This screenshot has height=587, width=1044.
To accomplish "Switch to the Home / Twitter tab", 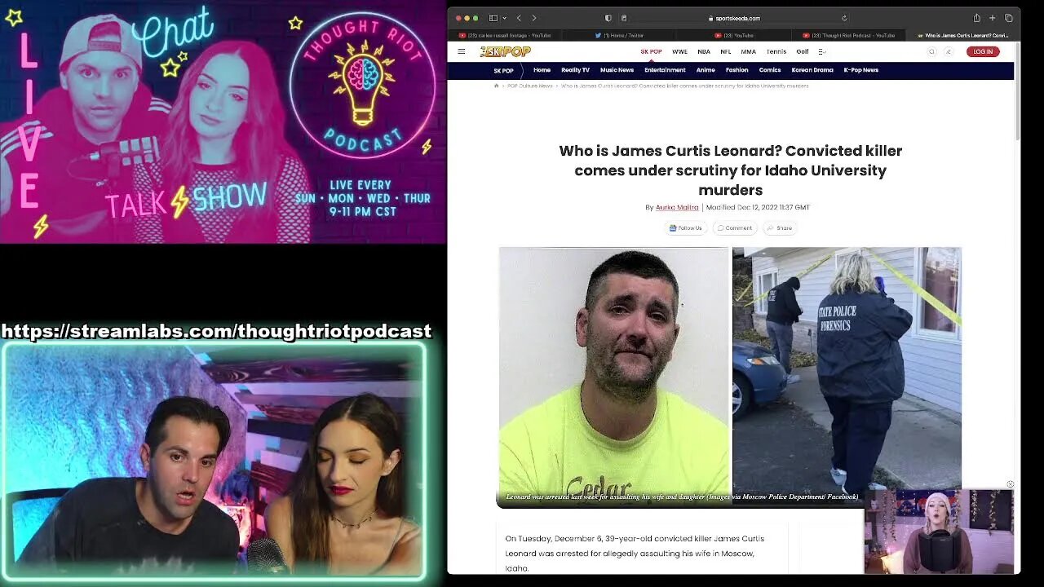I will 620,35.
